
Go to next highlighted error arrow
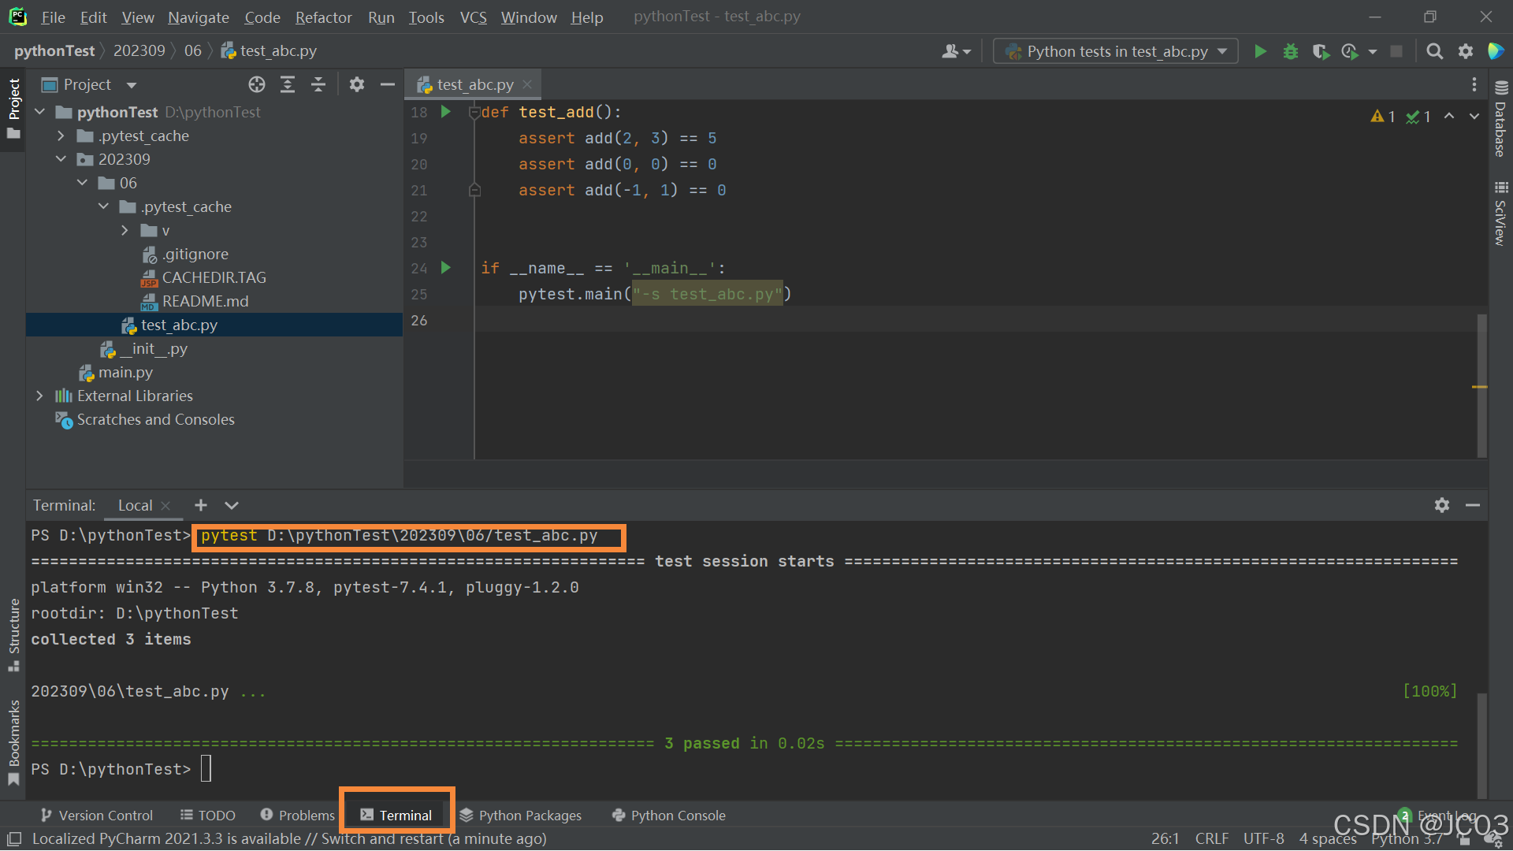click(x=1474, y=116)
